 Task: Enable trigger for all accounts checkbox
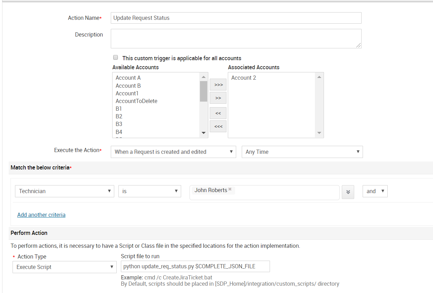pos(115,57)
